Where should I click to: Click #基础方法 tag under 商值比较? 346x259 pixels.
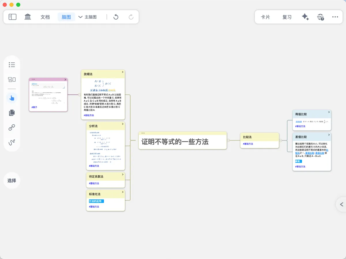pos(300,126)
